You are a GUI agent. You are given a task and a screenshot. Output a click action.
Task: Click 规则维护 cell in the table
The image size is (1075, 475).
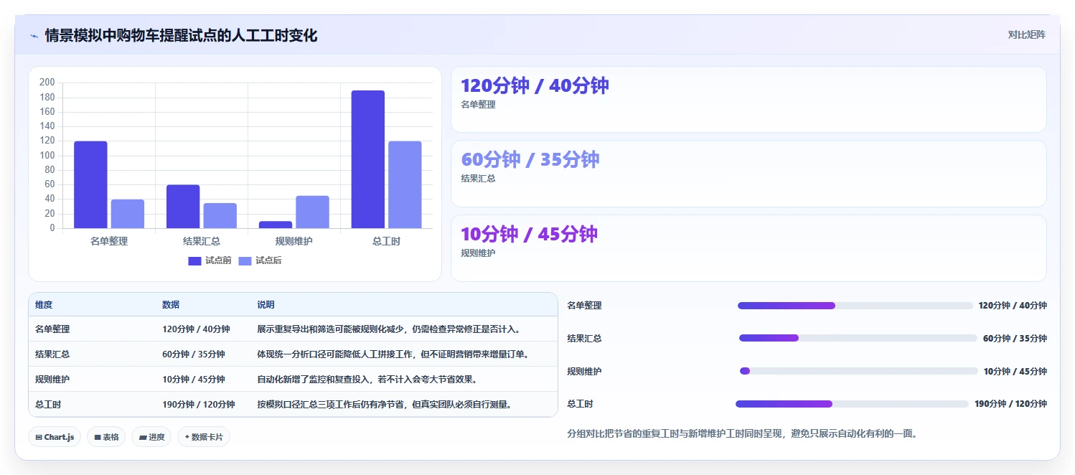52,380
